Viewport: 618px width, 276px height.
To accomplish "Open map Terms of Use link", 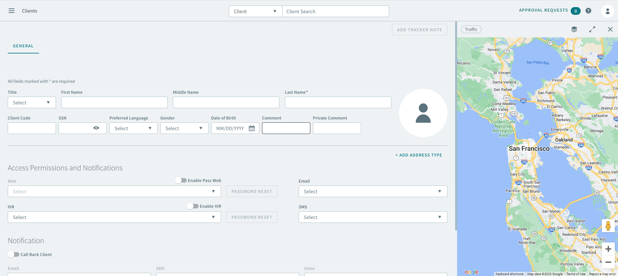I will [576, 274].
